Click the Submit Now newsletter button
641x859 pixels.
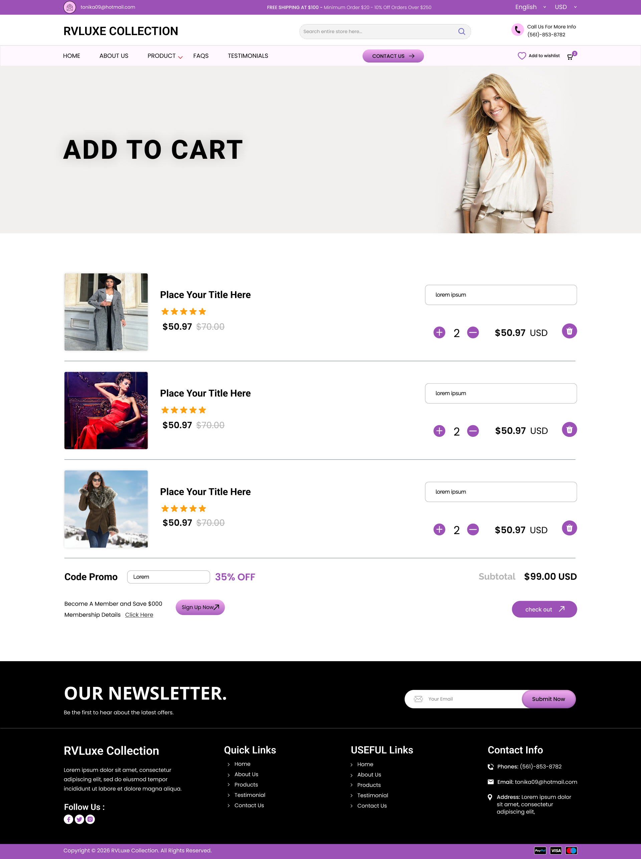[x=548, y=699]
